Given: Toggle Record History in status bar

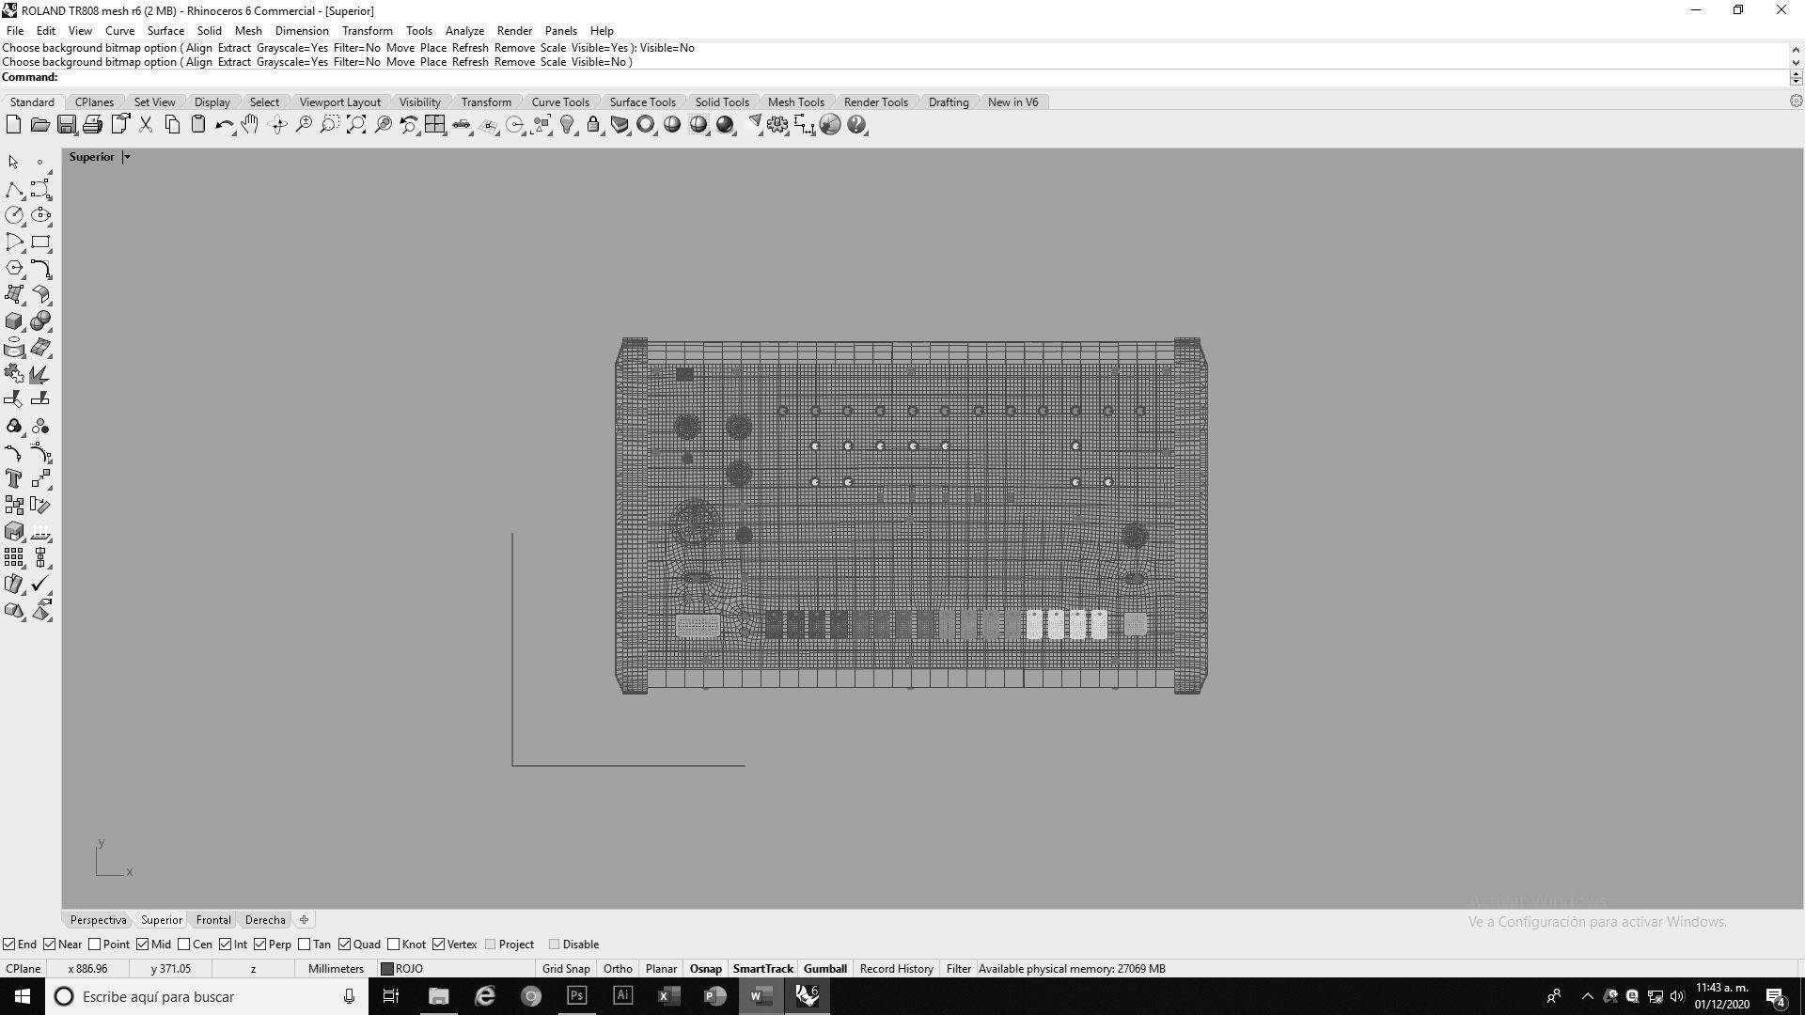Looking at the screenshot, I should [896, 969].
